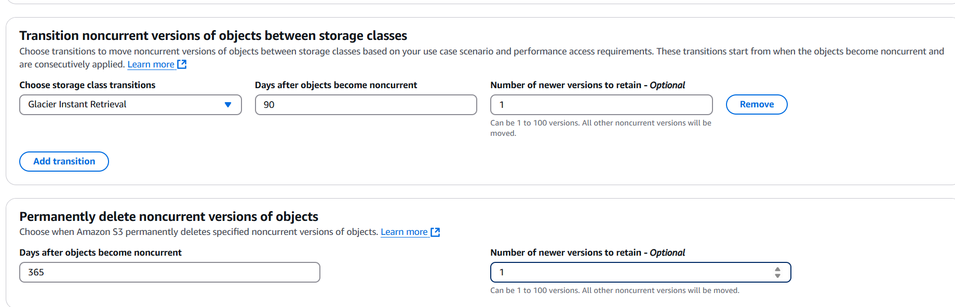Open Learn more link in the transition section
955x307 pixels.
tap(151, 64)
